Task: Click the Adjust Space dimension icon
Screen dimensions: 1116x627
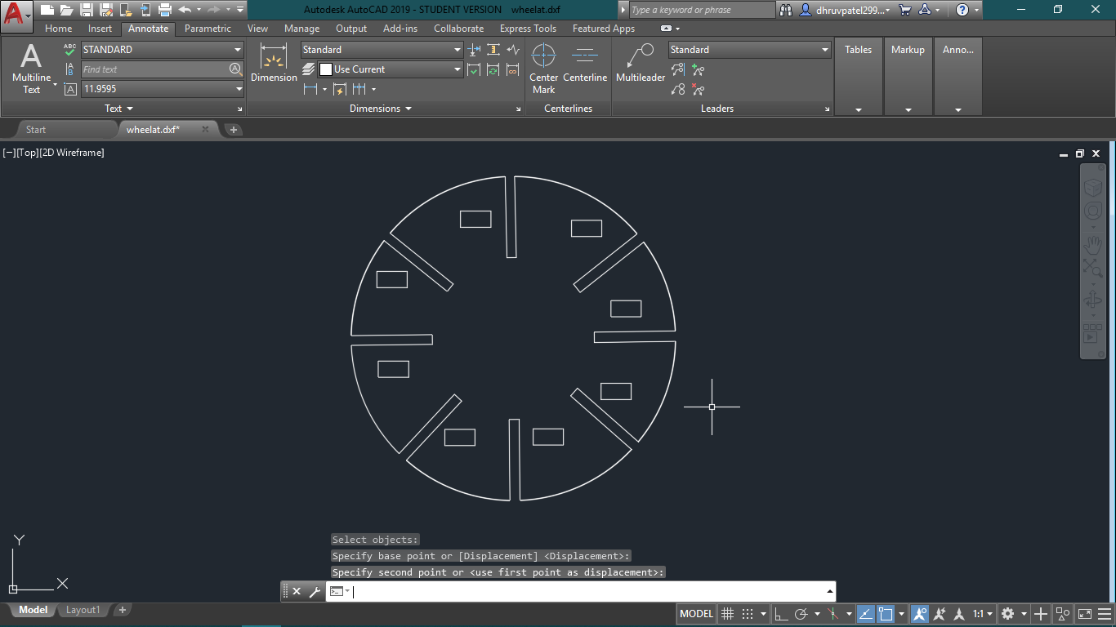Action: coord(493,50)
